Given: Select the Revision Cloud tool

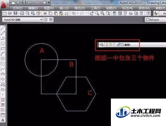Looking at the screenshot, I should coord(3,64).
